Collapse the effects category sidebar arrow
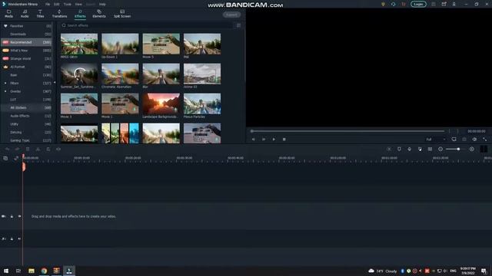 [55, 83]
